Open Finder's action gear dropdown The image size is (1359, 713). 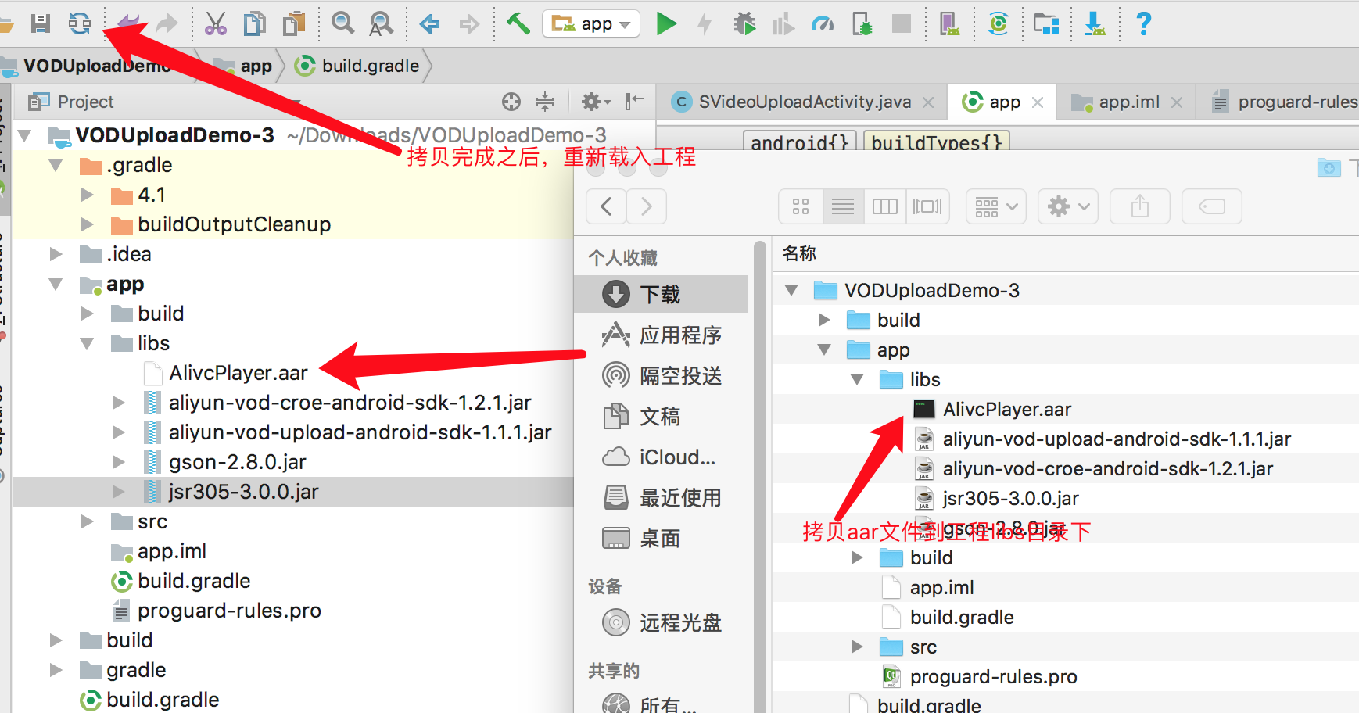coord(1068,206)
